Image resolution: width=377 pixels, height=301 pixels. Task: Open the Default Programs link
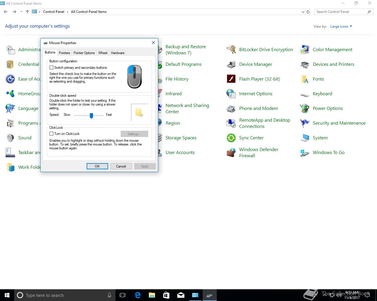coord(183,64)
